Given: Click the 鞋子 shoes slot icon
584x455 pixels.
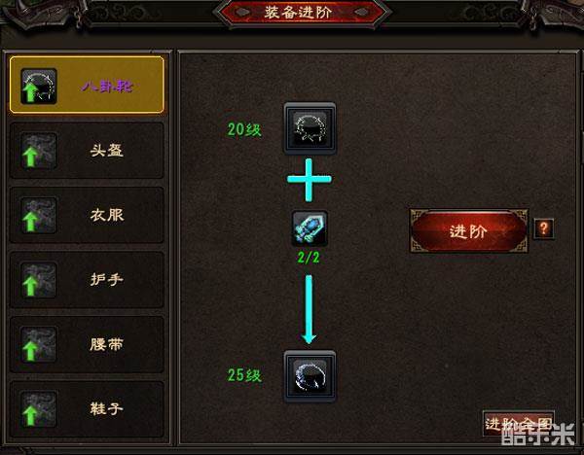Looking at the screenshot, I should click(x=39, y=409).
